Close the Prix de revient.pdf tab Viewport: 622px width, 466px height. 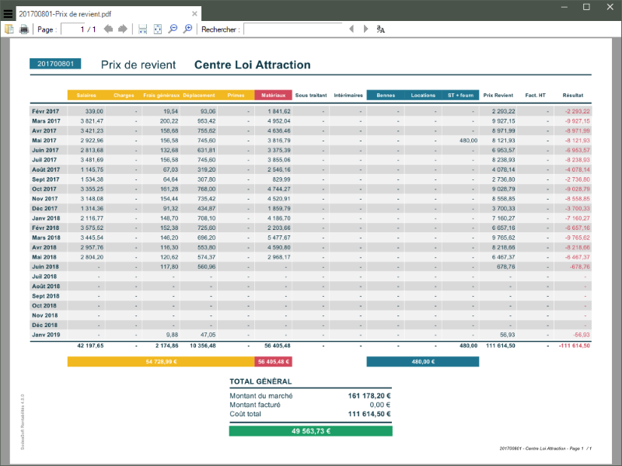(194, 14)
